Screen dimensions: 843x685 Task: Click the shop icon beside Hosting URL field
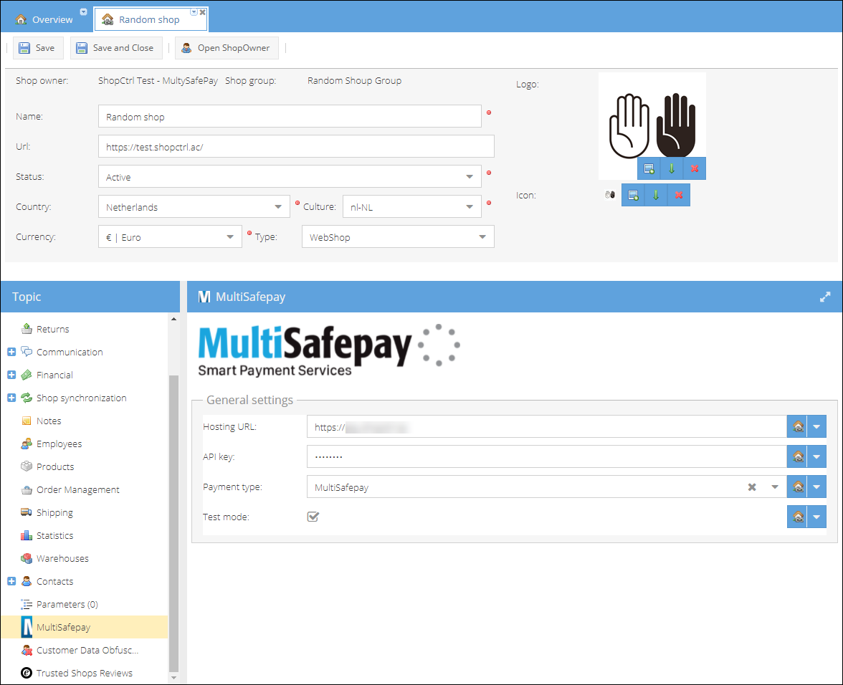click(x=798, y=427)
